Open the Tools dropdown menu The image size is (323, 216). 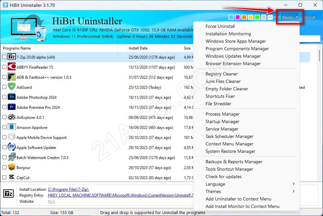click(290, 17)
